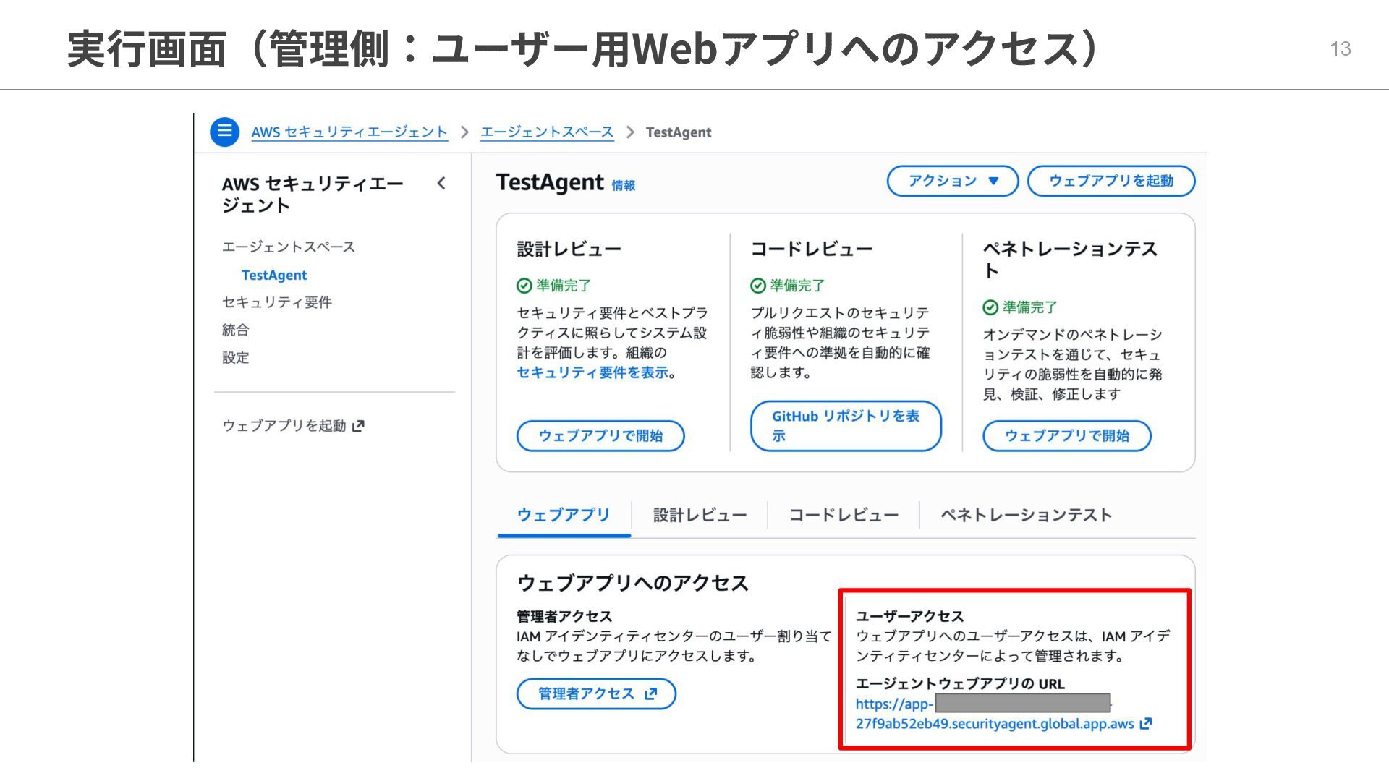Screen dimensions: 1389x781
Task: Switch to the ペネトレーションテスト tab
Action: tap(1025, 516)
